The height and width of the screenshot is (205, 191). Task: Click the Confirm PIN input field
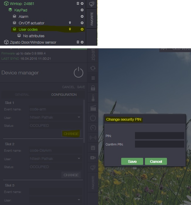(x=159, y=144)
